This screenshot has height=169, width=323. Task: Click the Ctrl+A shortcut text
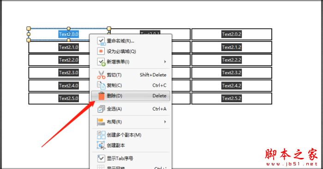click(160, 109)
